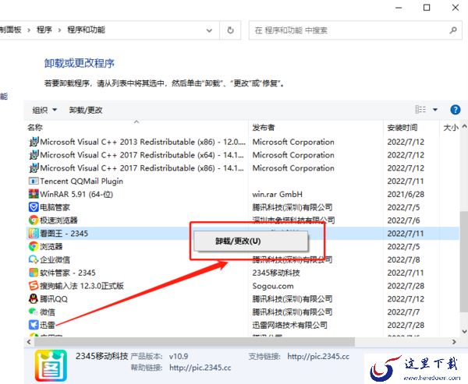Click the 搜狗输入法 icon
468x384 pixels.
pos(34,286)
